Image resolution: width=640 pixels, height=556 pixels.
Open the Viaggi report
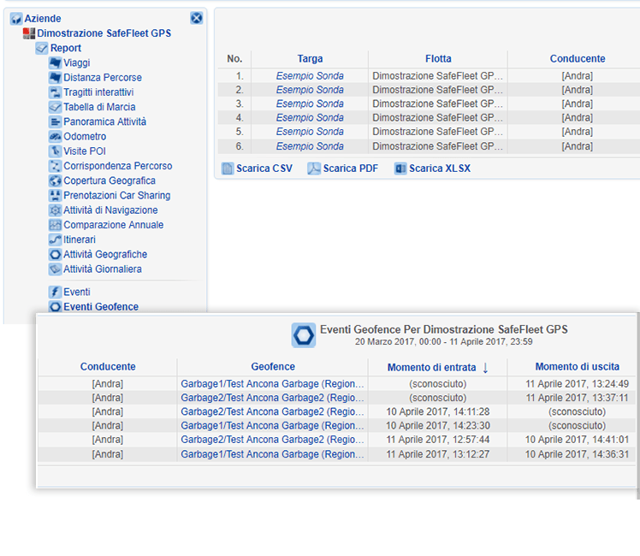point(77,62)
